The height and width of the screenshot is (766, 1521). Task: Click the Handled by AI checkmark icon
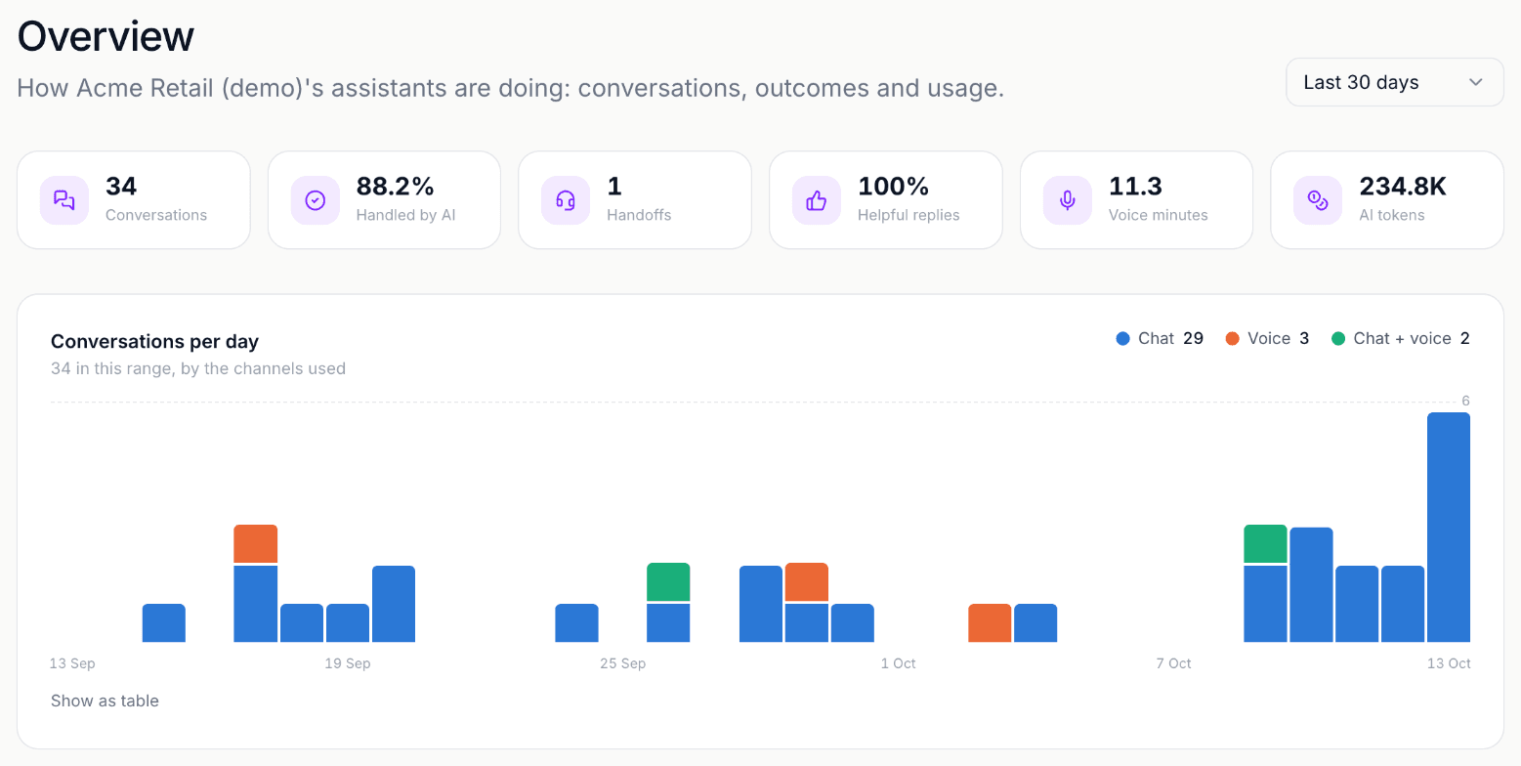click(x=315, y=200)
